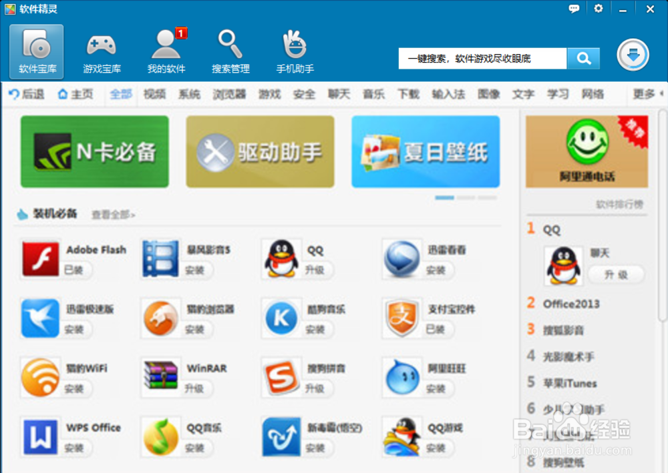The image size is (668, 473).
Task: Click 安装 button under 暴风影音5
Action: point(194,270)
